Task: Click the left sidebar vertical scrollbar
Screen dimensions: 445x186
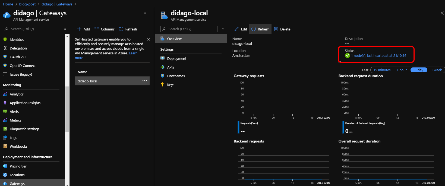Action: (x=67, y=109)
